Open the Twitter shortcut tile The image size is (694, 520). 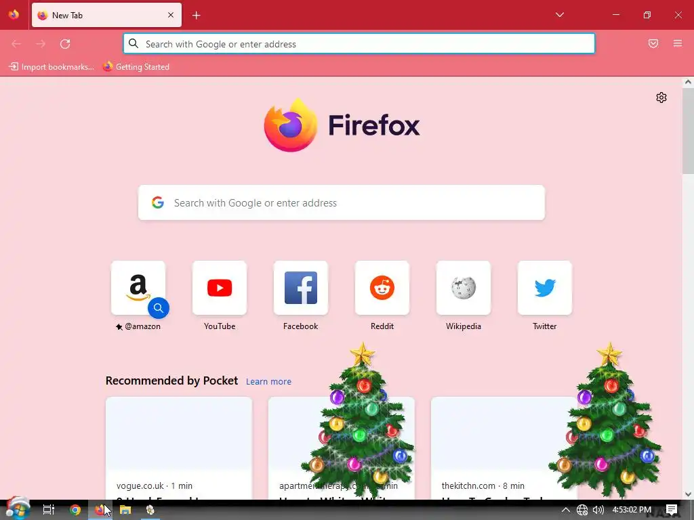click(x=545, y=288)
